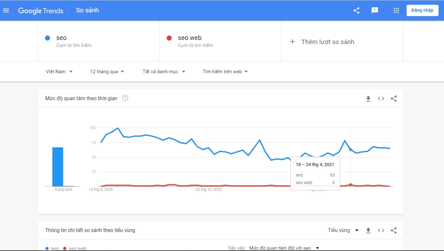Open help icon beside Mức độ quan tâm theo thời gian

click(125, 98)
